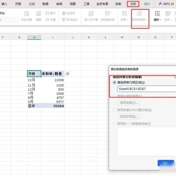Viewport: 176px width, 176px height.
Task: Click the 隐藏 (Hide) ribbon icon
Action: tap(38, 16)
